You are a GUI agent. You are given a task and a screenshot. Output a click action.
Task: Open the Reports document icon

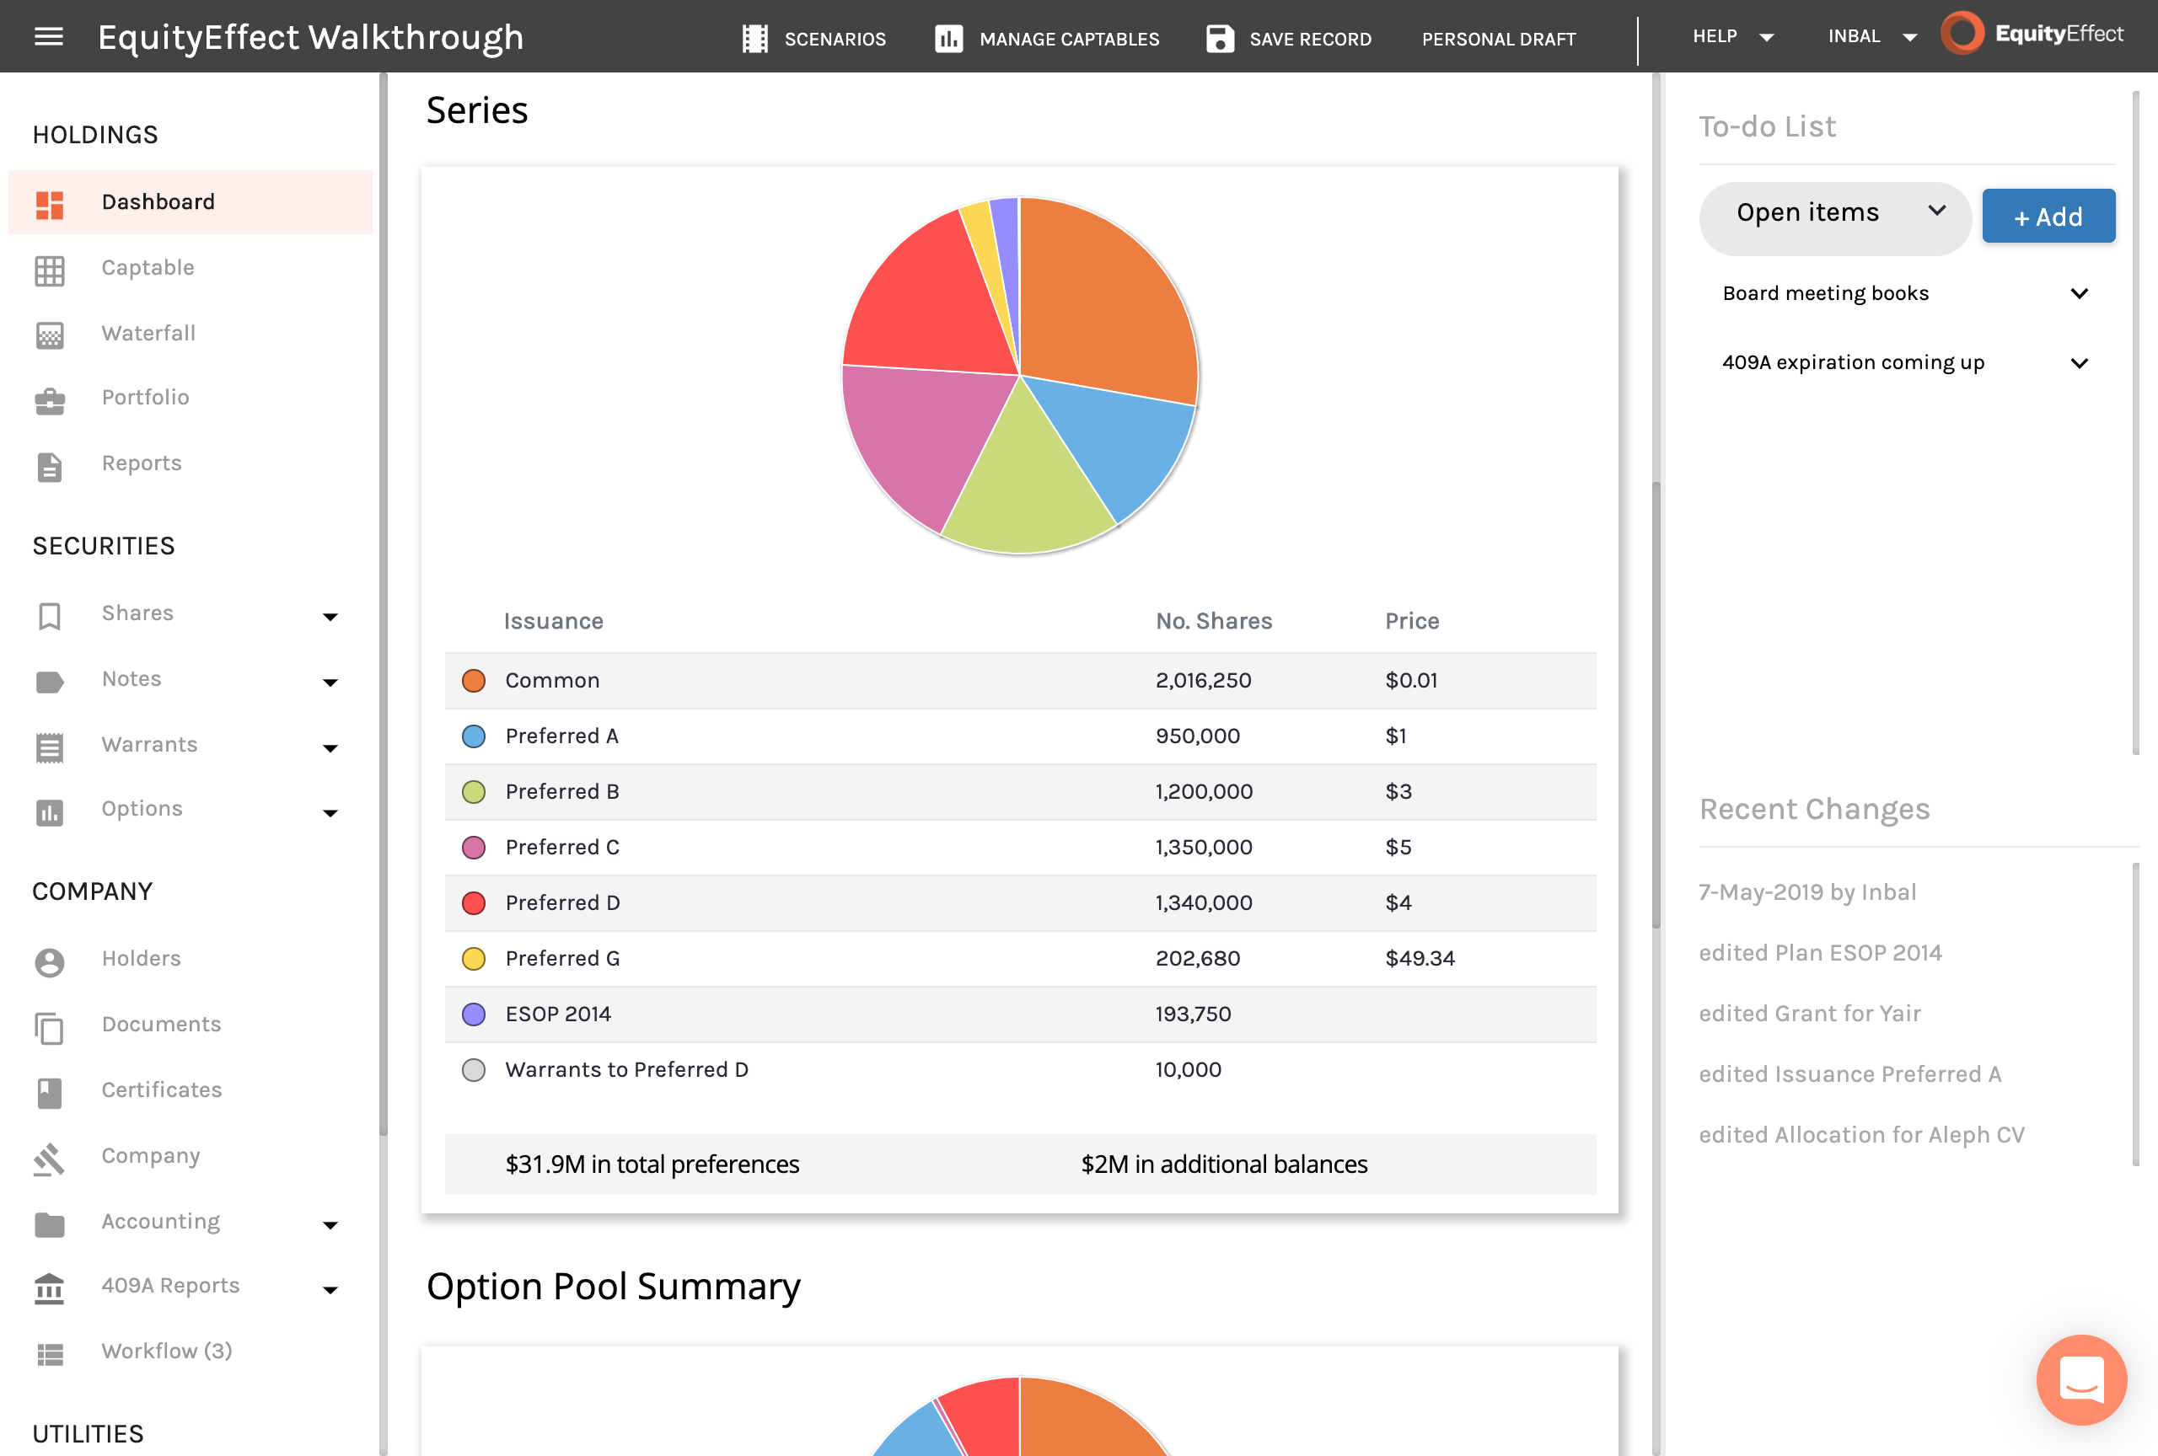coord(49,466)
